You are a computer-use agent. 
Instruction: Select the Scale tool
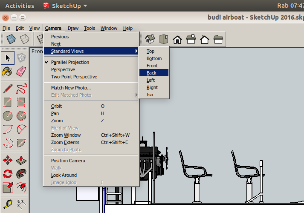coord(8,187)
